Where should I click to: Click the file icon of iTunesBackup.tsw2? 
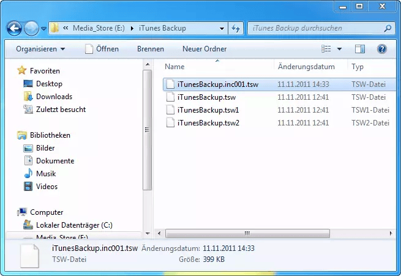tap(170, 122)
